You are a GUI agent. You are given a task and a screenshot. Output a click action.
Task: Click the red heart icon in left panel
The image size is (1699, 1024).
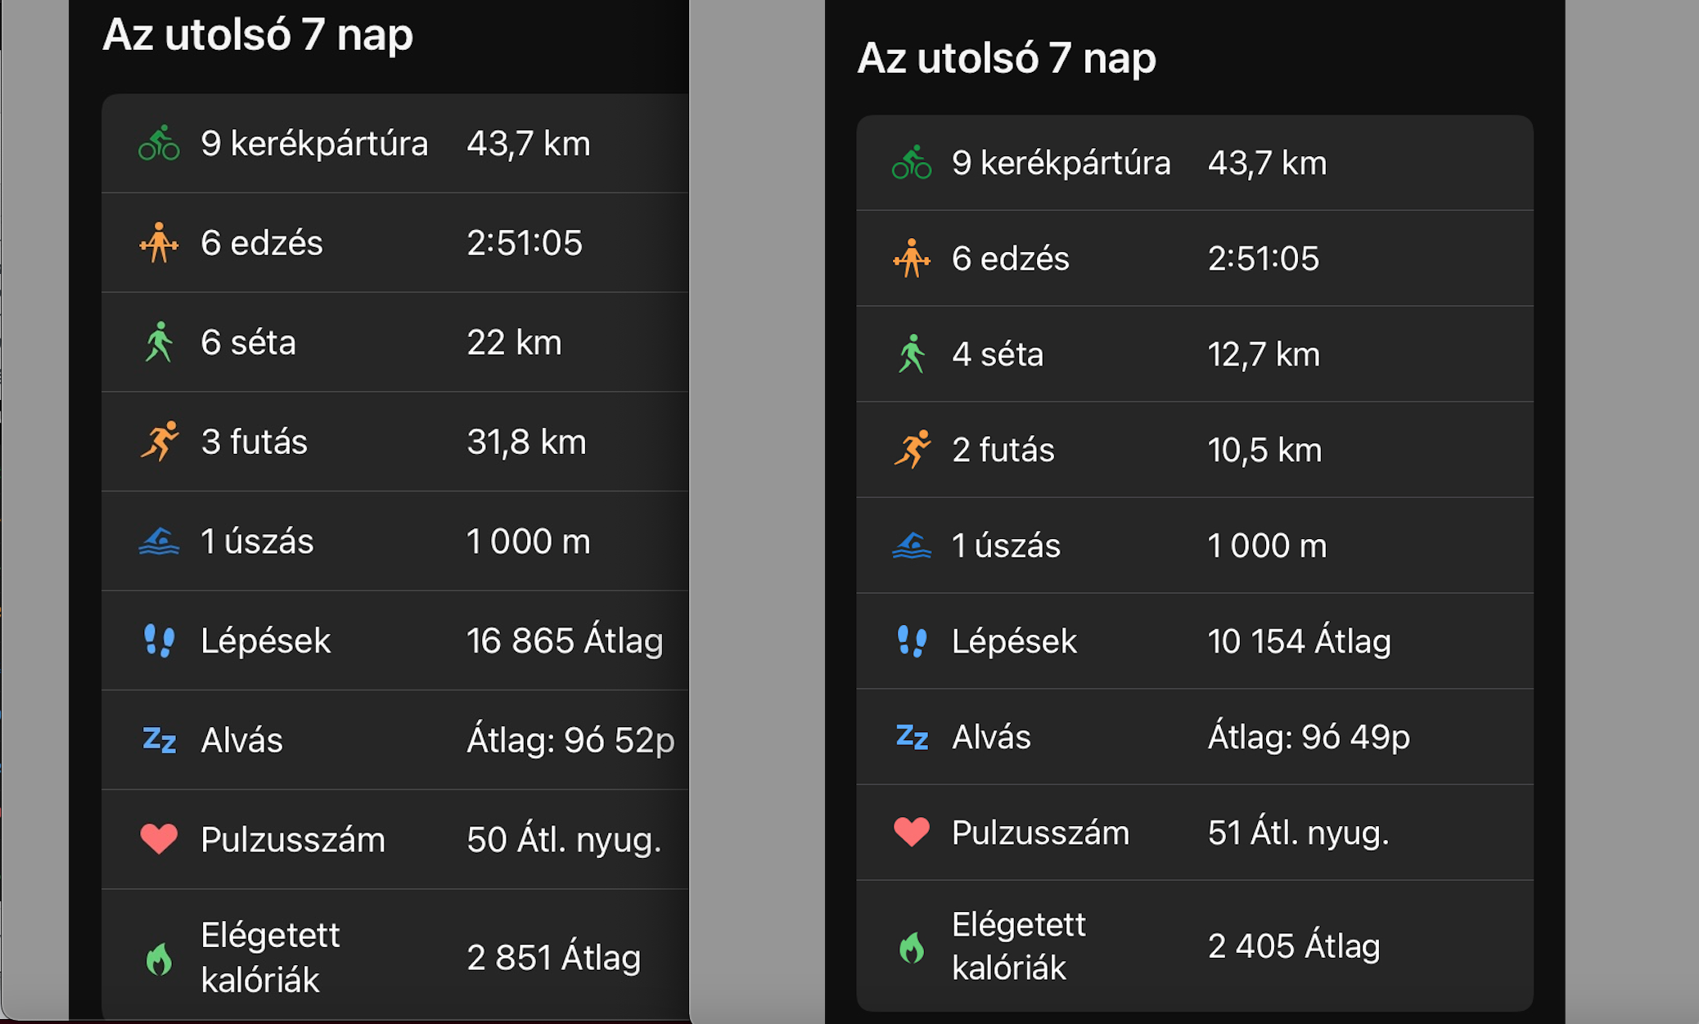(x=159, y=839)
